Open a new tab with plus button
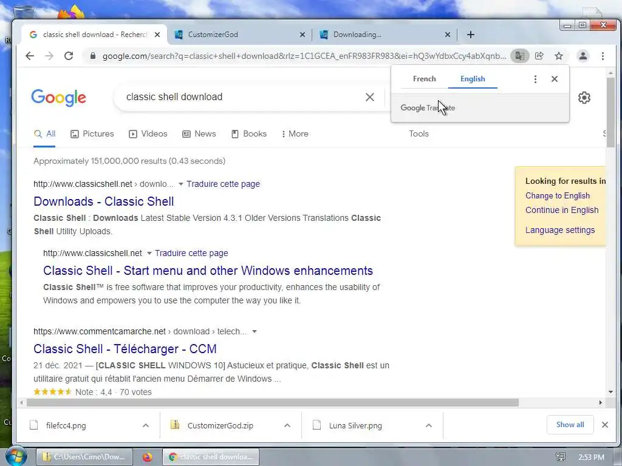 pyautogui.click(x=471, y=35)
